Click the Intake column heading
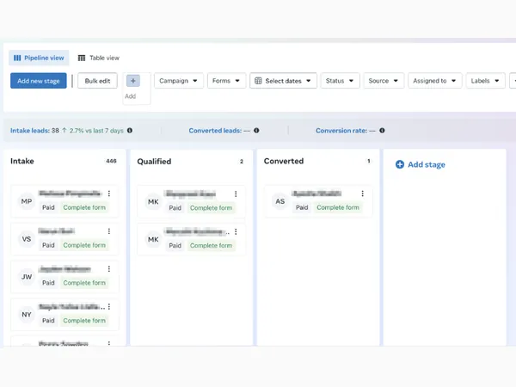The width and height of the screenshot is (516, 387). [22, 162]
